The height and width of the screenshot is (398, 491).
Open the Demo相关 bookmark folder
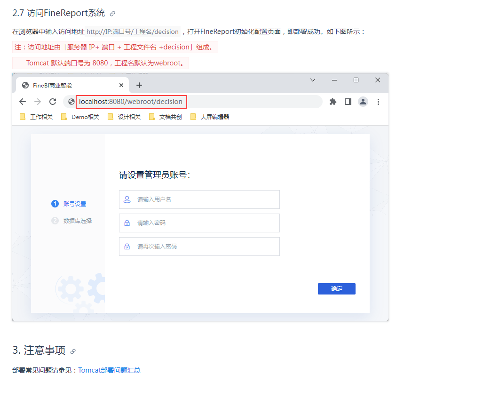pos(80,117)
